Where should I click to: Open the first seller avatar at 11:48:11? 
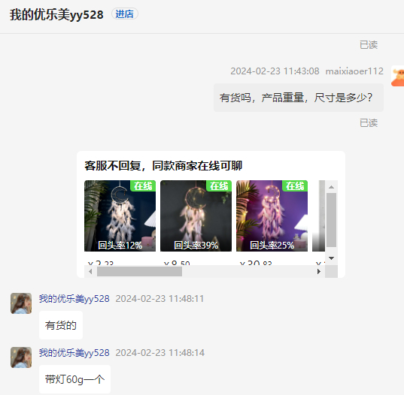point(21,303)
